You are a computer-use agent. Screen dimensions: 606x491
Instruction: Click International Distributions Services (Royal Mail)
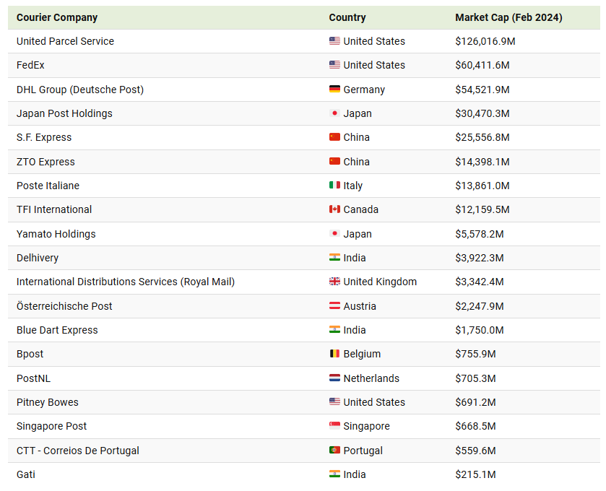tap(126, 282)
